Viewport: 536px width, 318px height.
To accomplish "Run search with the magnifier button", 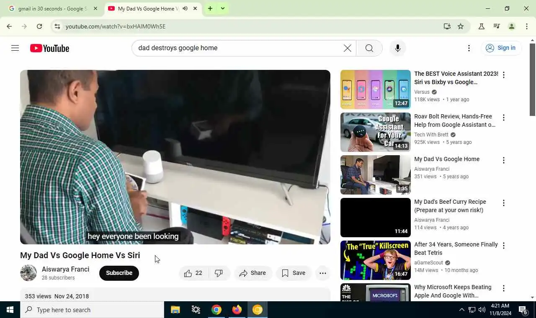I will point(369,48).
